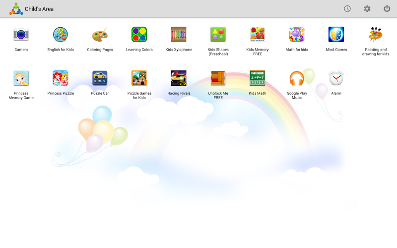The height and width of the screenshot is (248, 397).
Task: Select the "Puzzle Car" label
Action: [x=100, y=93]
